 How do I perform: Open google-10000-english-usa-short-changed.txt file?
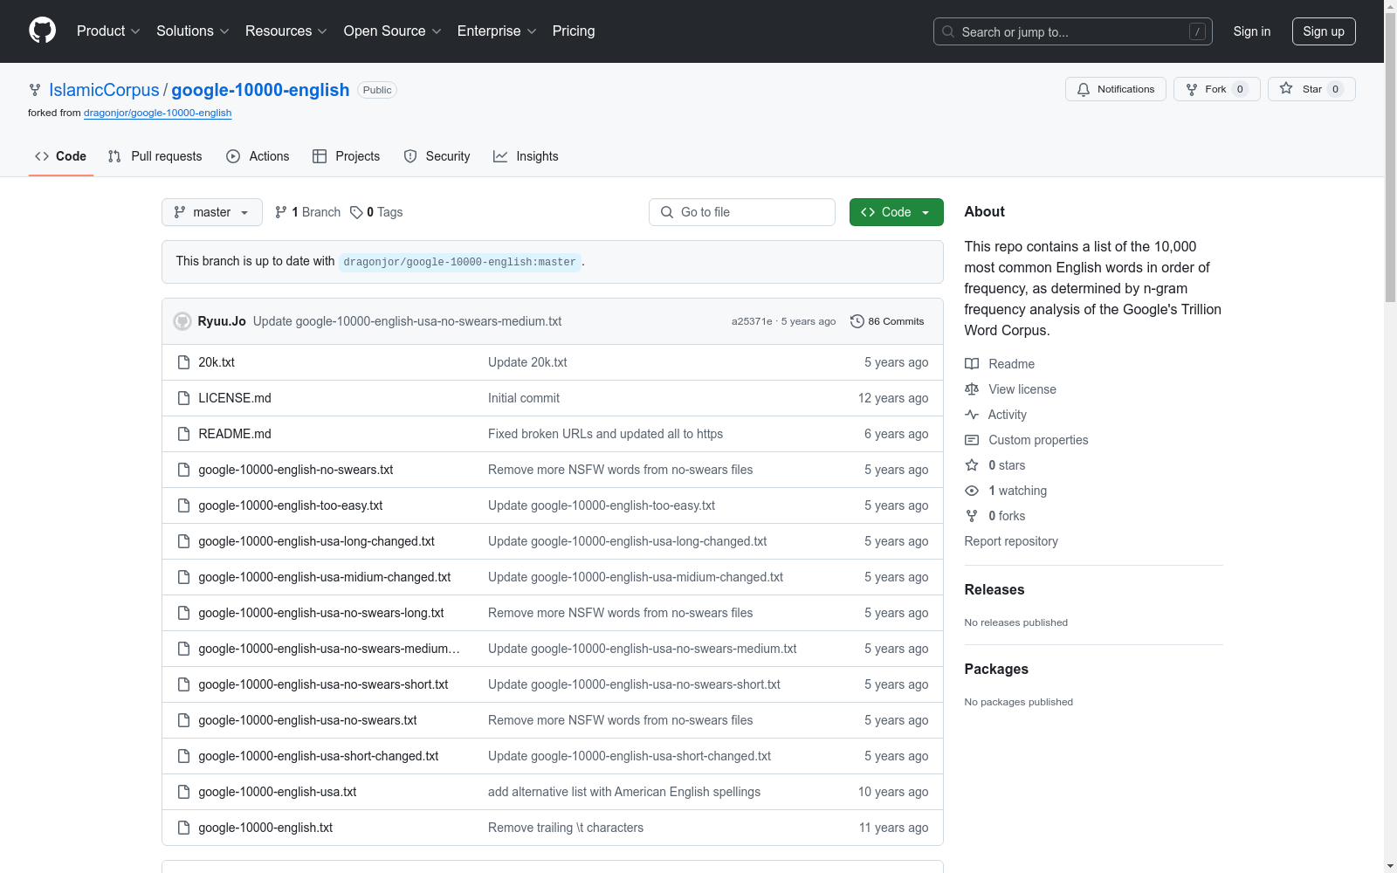click(319, 756)
